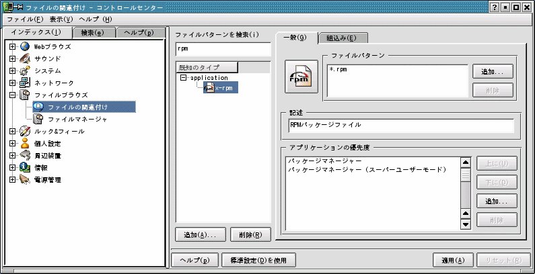Click the 既知のタイプ column header
The width and height of the screenshot is (535, 274).
(x=207, y=67)
